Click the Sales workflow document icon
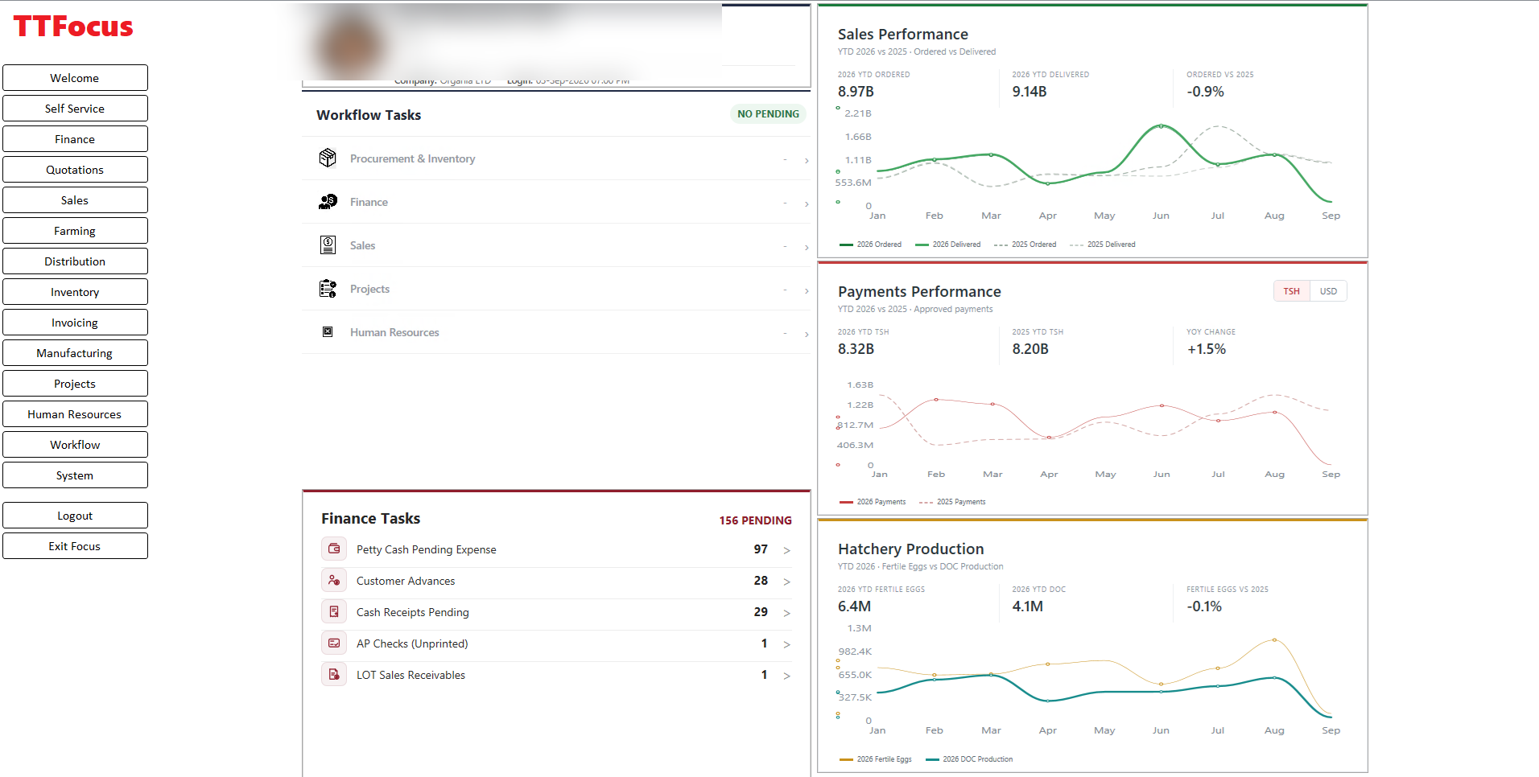The image size is (1539, 777). 328,245
